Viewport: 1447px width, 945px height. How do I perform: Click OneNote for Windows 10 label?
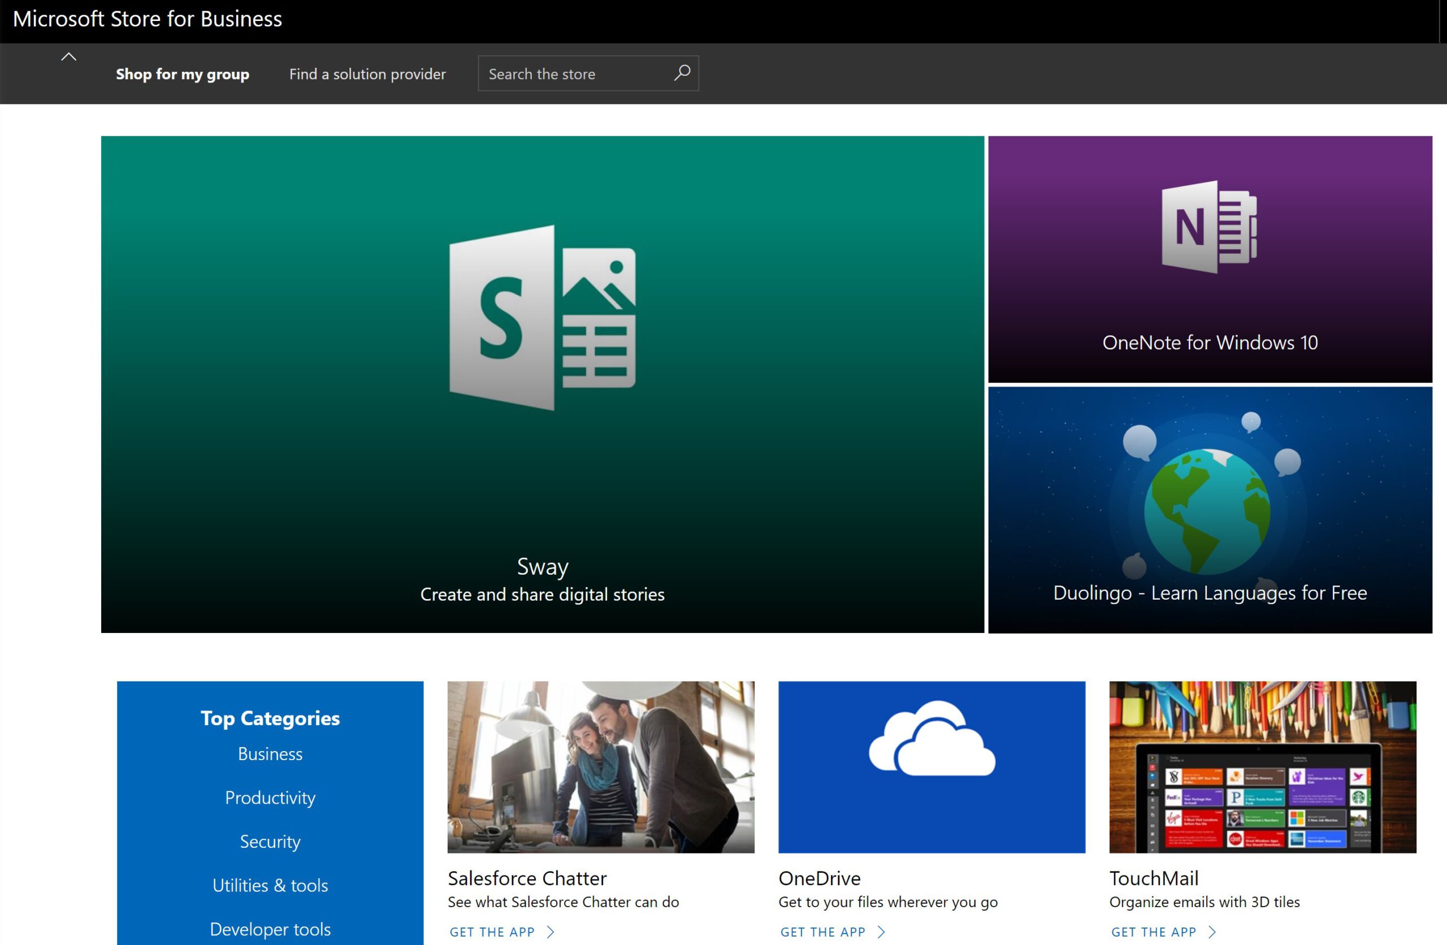coord(1210,343)
